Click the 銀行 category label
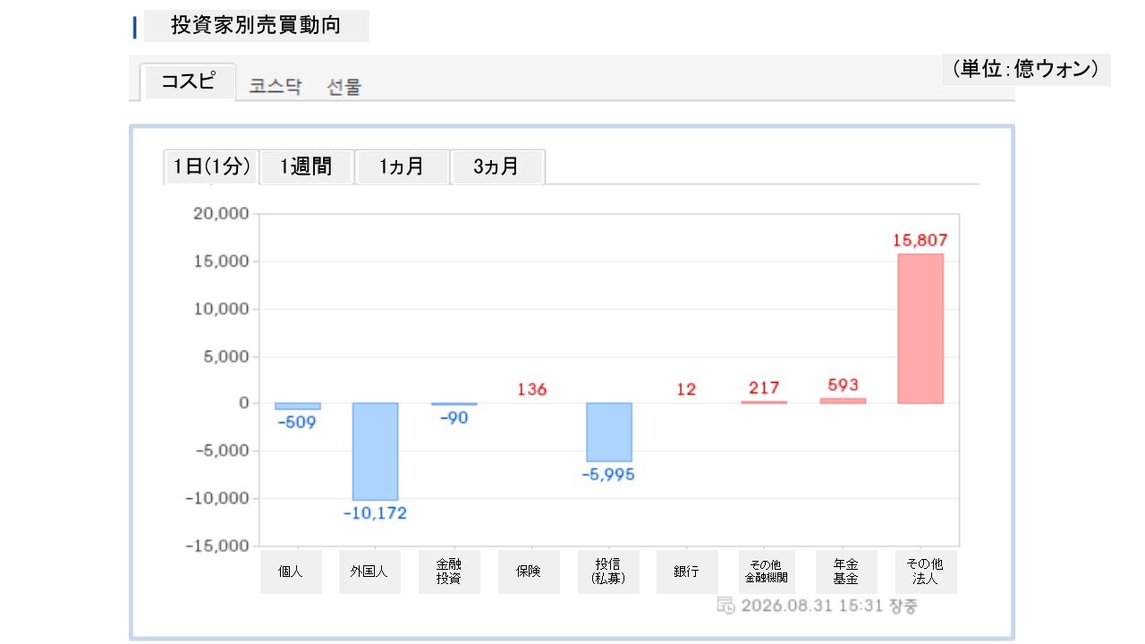The image size is (1145, 644). [x=687, y=572]
